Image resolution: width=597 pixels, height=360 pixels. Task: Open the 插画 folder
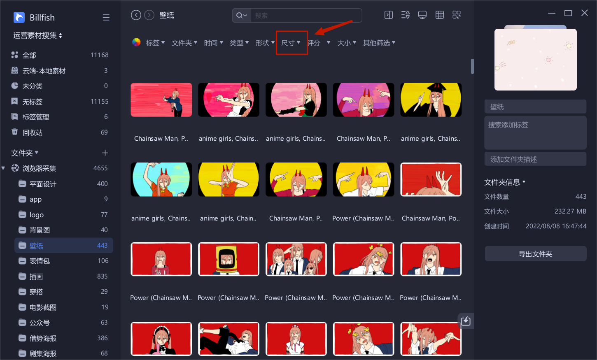click(x=64, y=276)
